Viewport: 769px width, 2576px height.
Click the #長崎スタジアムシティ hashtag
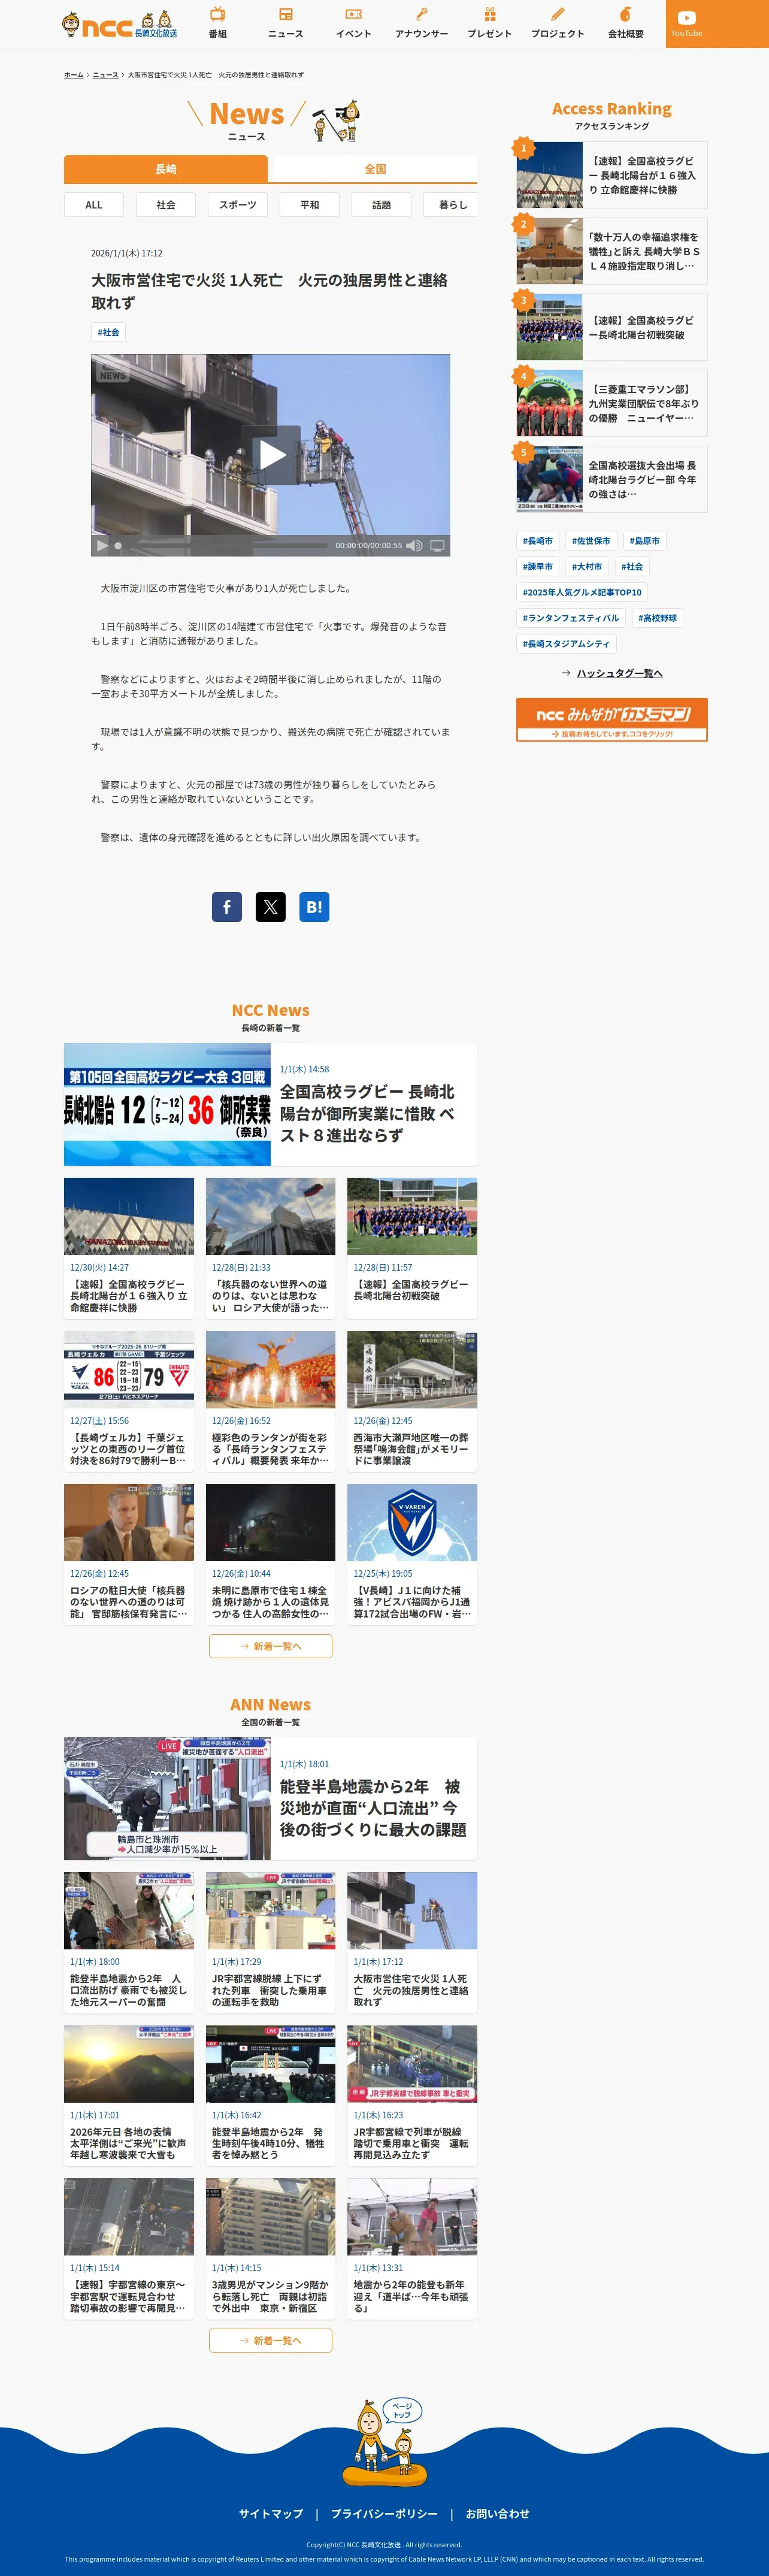[566, 644]
